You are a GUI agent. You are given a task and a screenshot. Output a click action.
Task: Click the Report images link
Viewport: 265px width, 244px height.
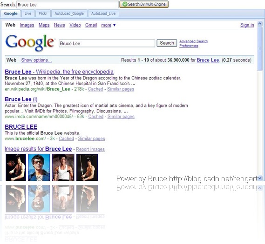click(90, 149)
